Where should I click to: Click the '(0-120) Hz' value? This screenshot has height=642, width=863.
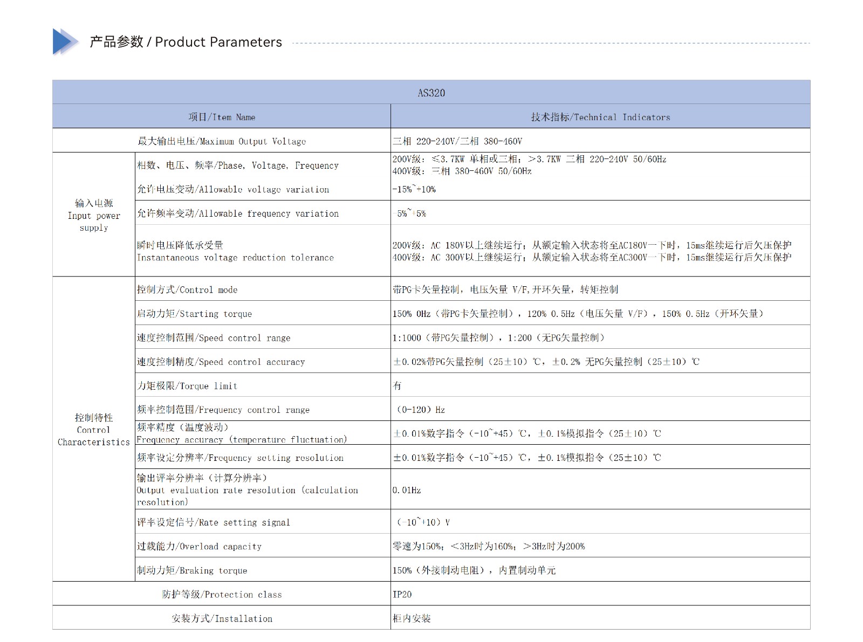pyautogui.click(x=421, y=410)
